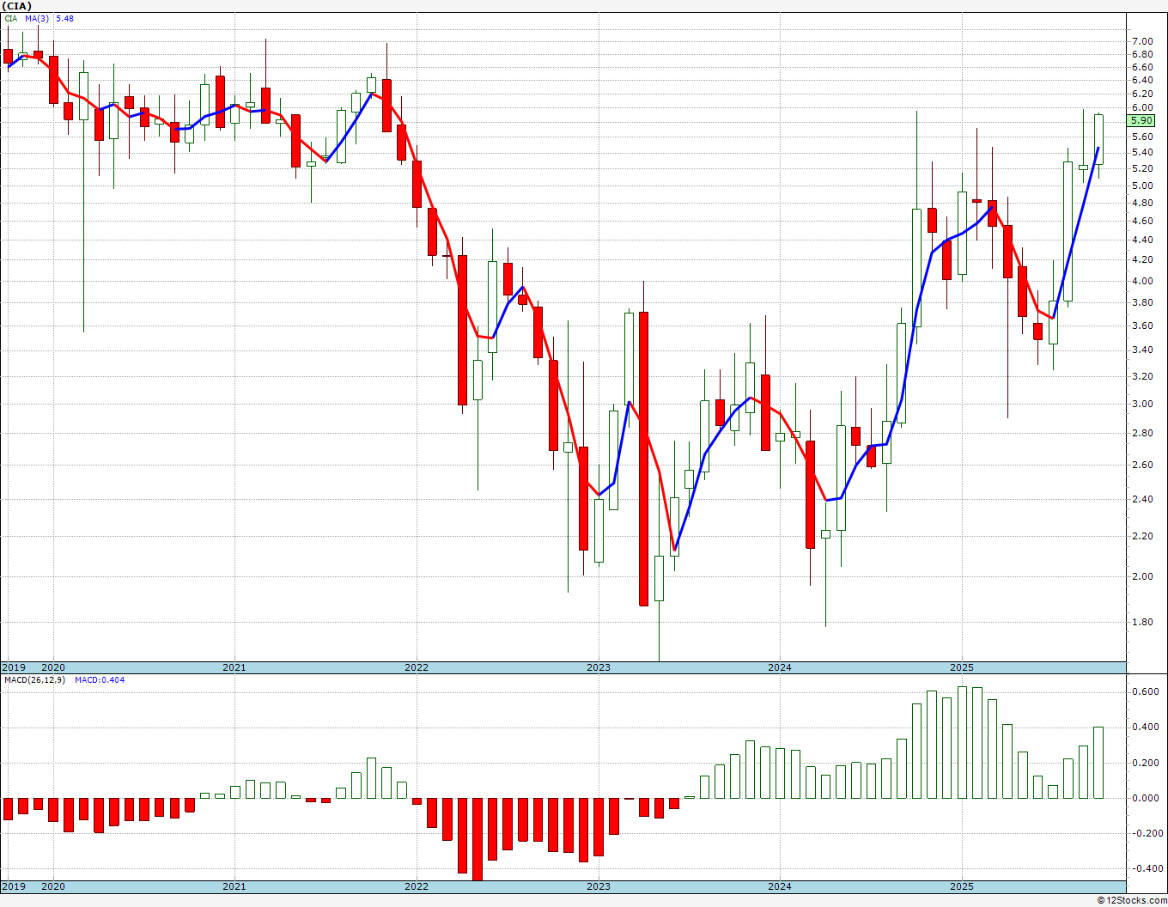Image resolution: width=1168 pixels, height=907 pixels.
Task: Click the rightmost green MACD histogram bar
Action: (1098, 763)
